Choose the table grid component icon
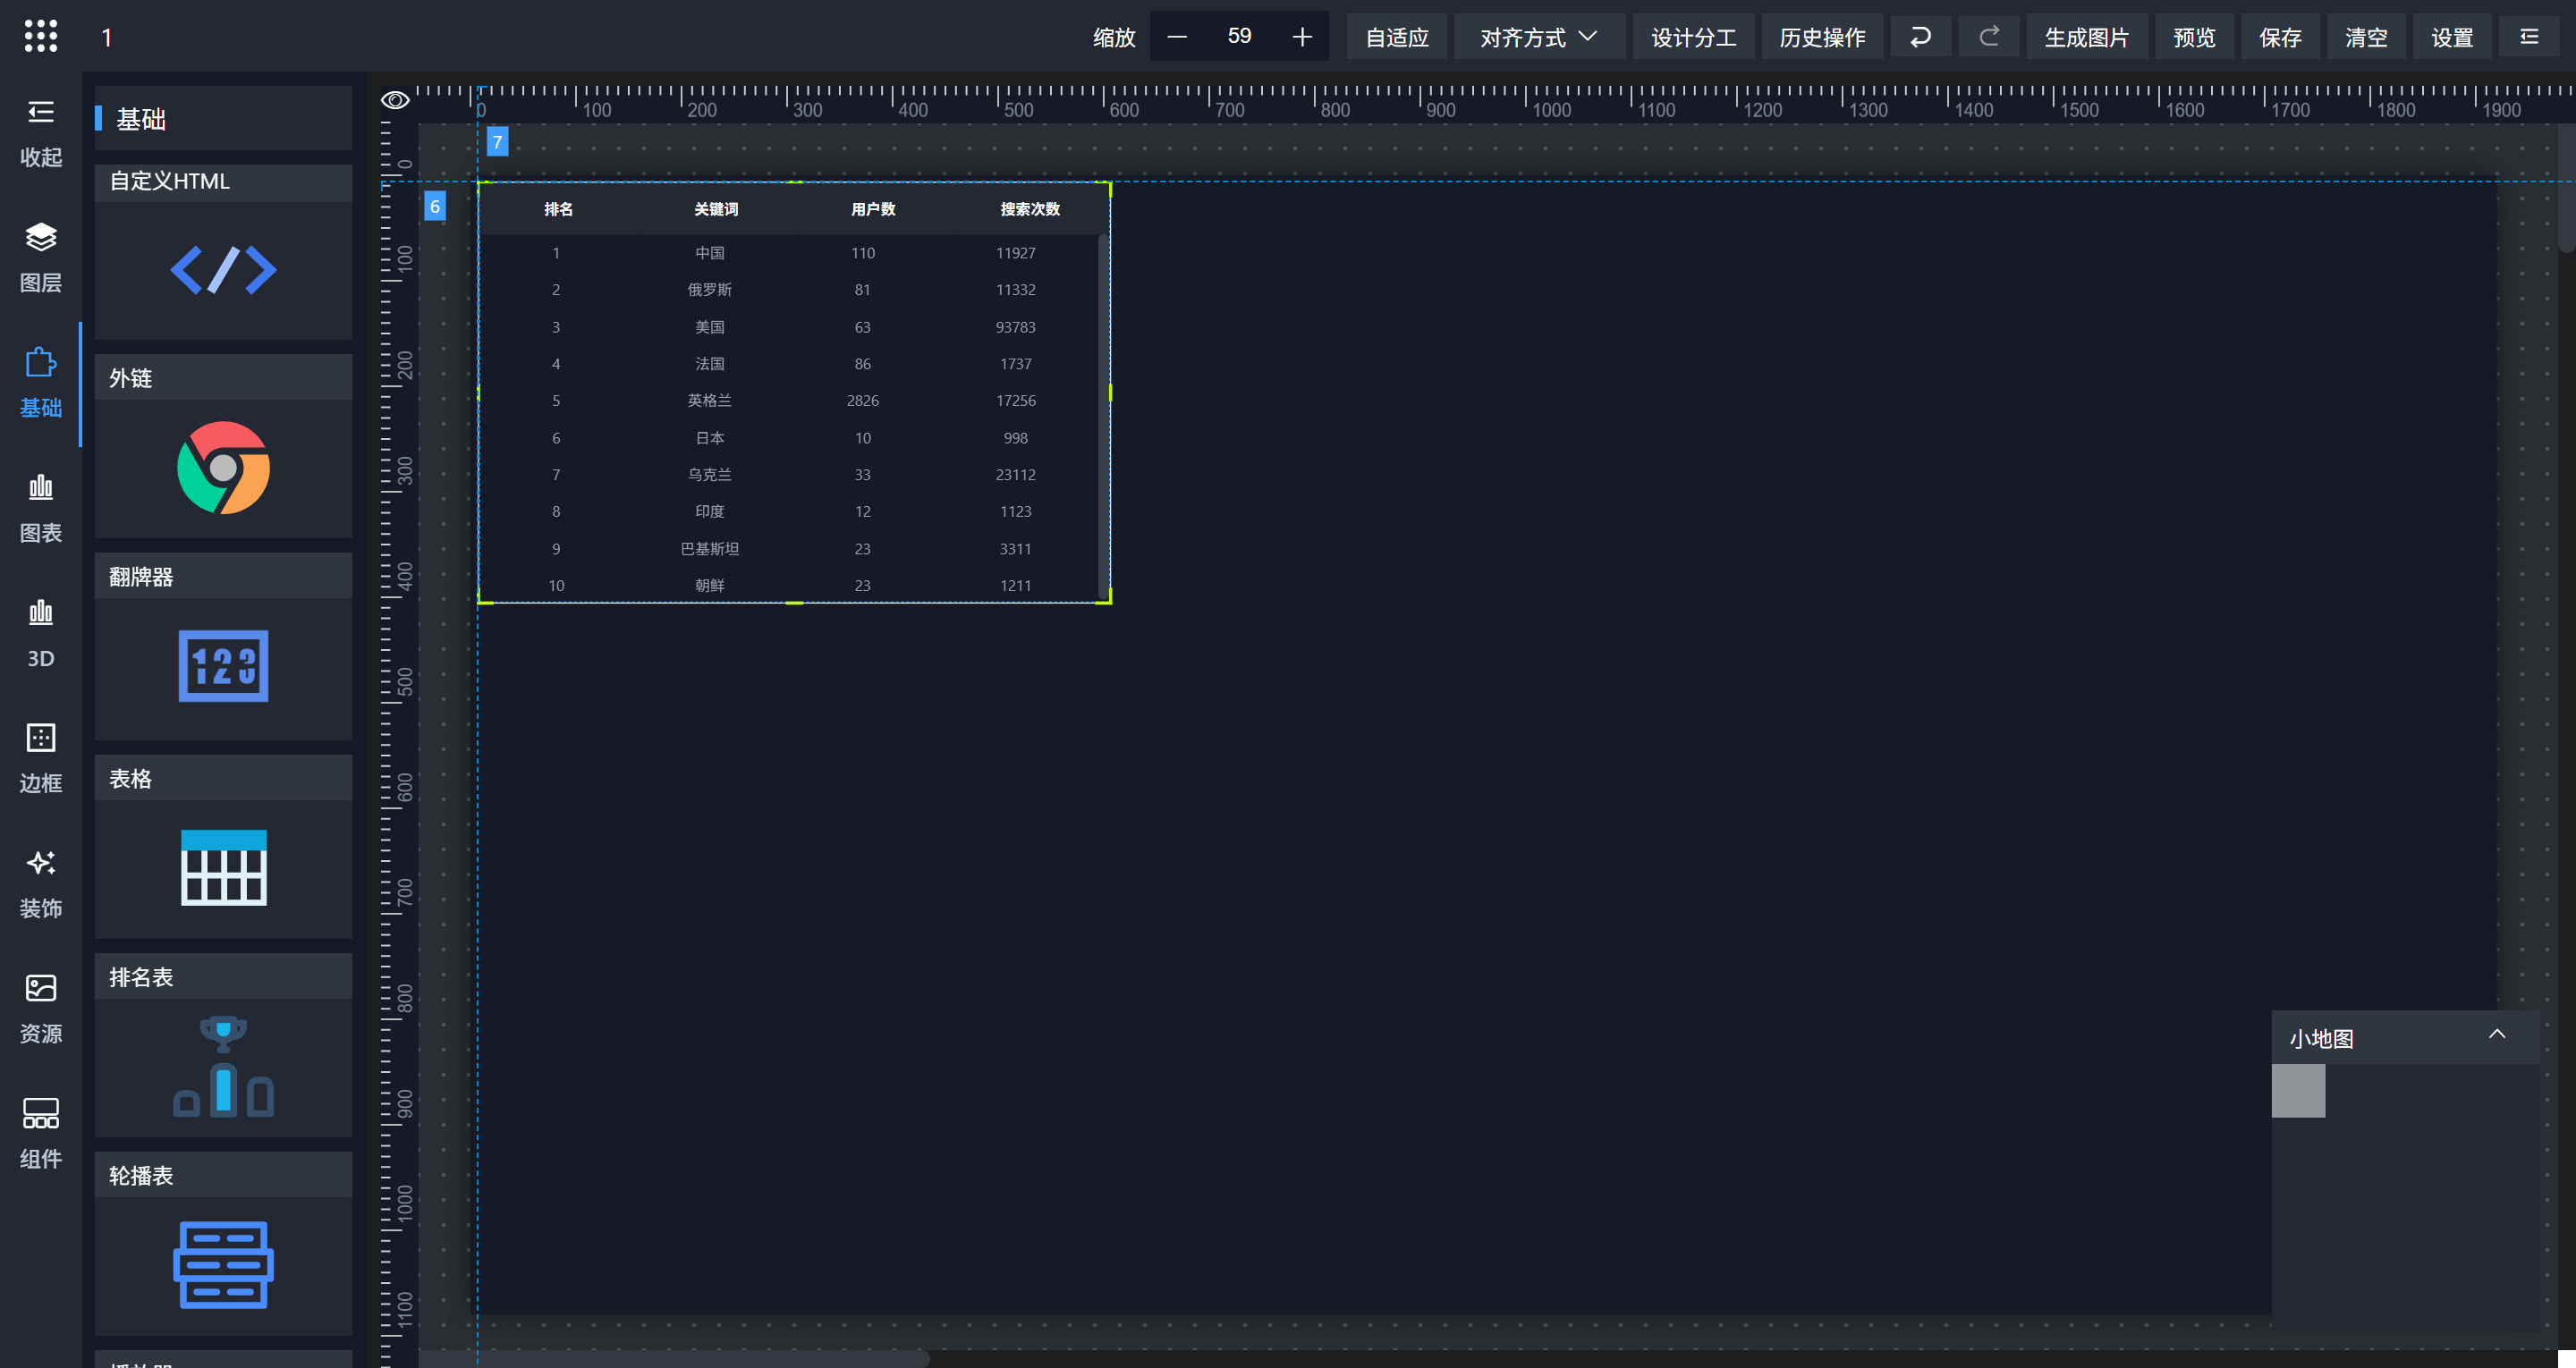 pos(223,867)
